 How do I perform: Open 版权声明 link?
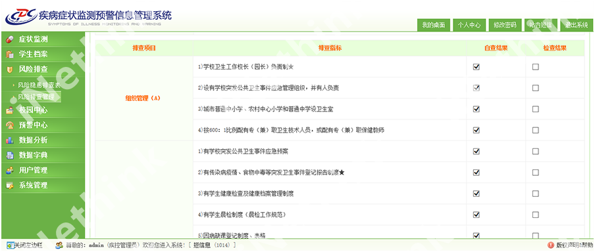pyautogui.click(x=567, y=245)
